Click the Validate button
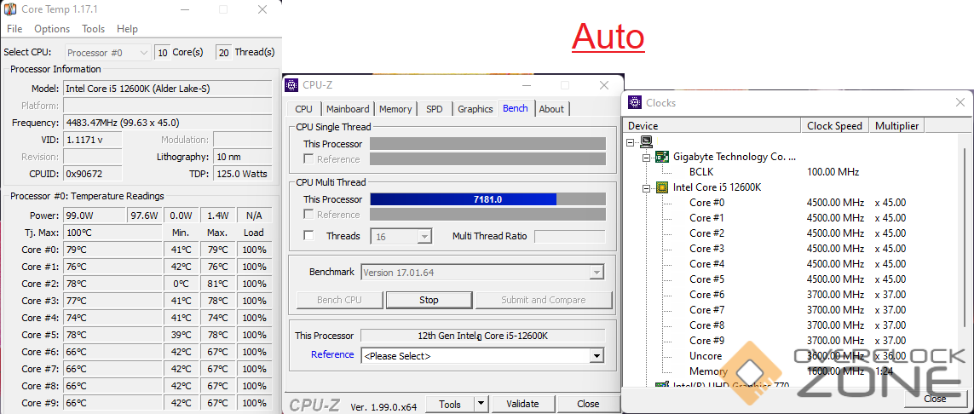 point(522,404)
